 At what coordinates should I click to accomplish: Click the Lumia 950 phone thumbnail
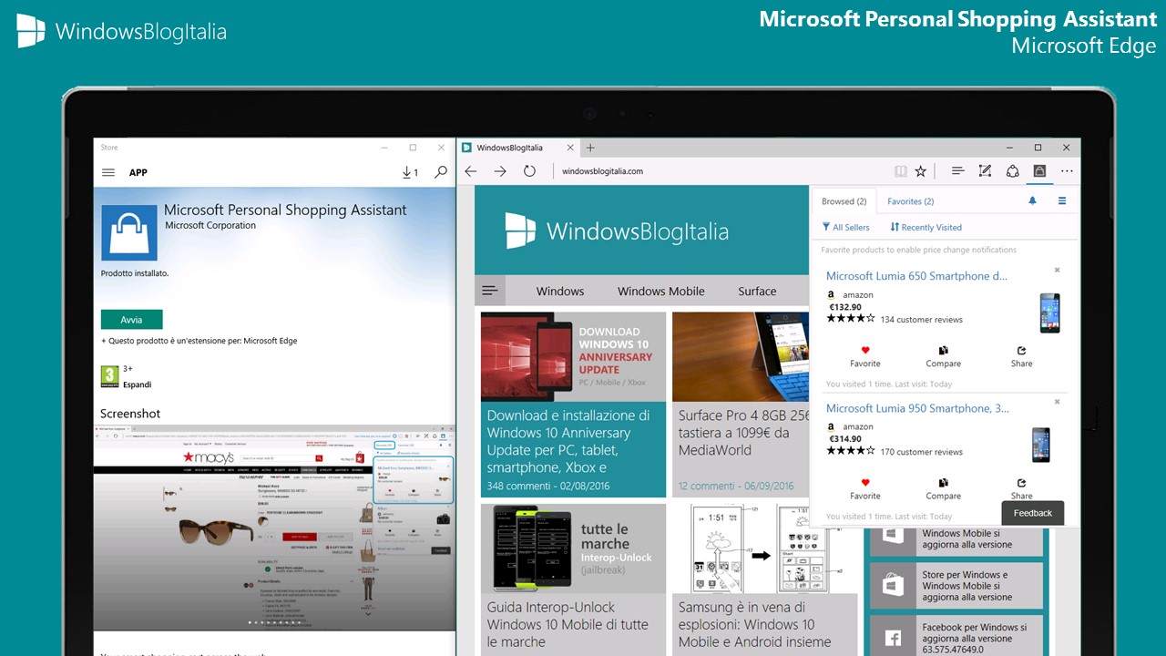point(1041,445)
